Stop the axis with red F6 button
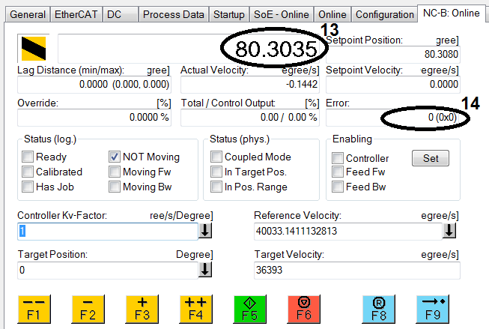This screenshot has height=329, width=489. click(x=304, y=309)
